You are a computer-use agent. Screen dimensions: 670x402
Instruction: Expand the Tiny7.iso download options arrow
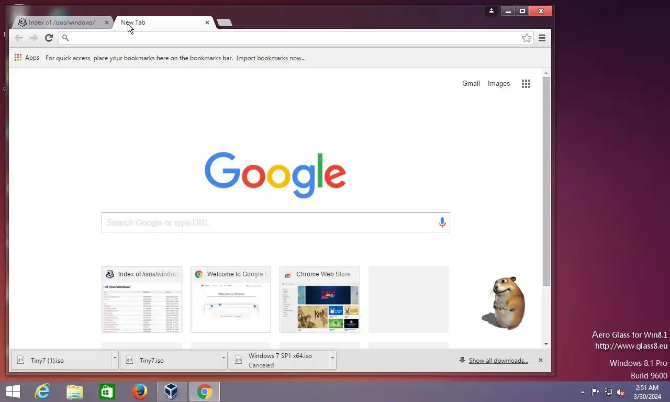click(224, 360)
